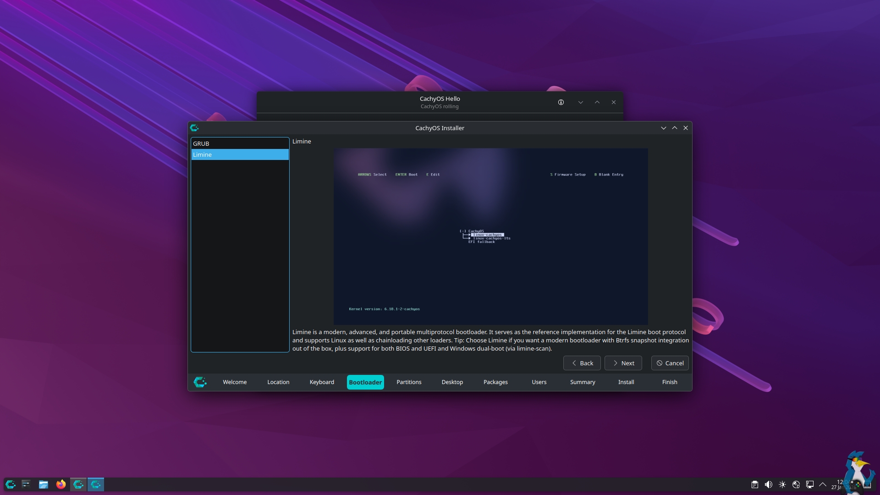Click the About info icon in CachyOS Hello
880x495 pixels.
click(561, 102)
